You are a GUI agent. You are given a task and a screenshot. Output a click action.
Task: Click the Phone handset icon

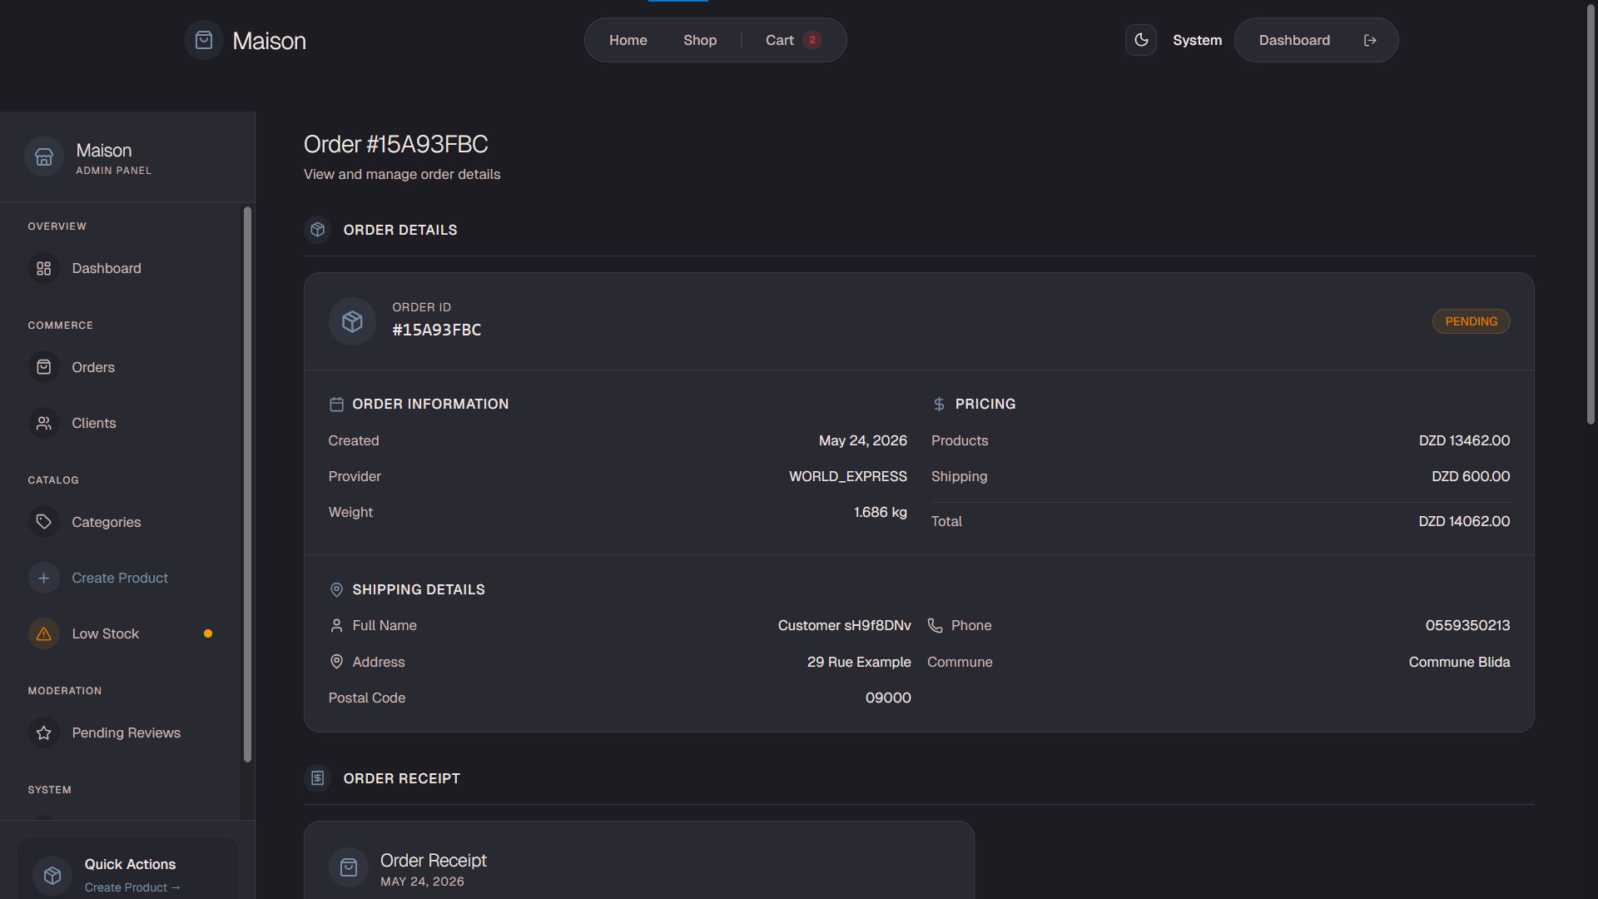tap(935, 625)
